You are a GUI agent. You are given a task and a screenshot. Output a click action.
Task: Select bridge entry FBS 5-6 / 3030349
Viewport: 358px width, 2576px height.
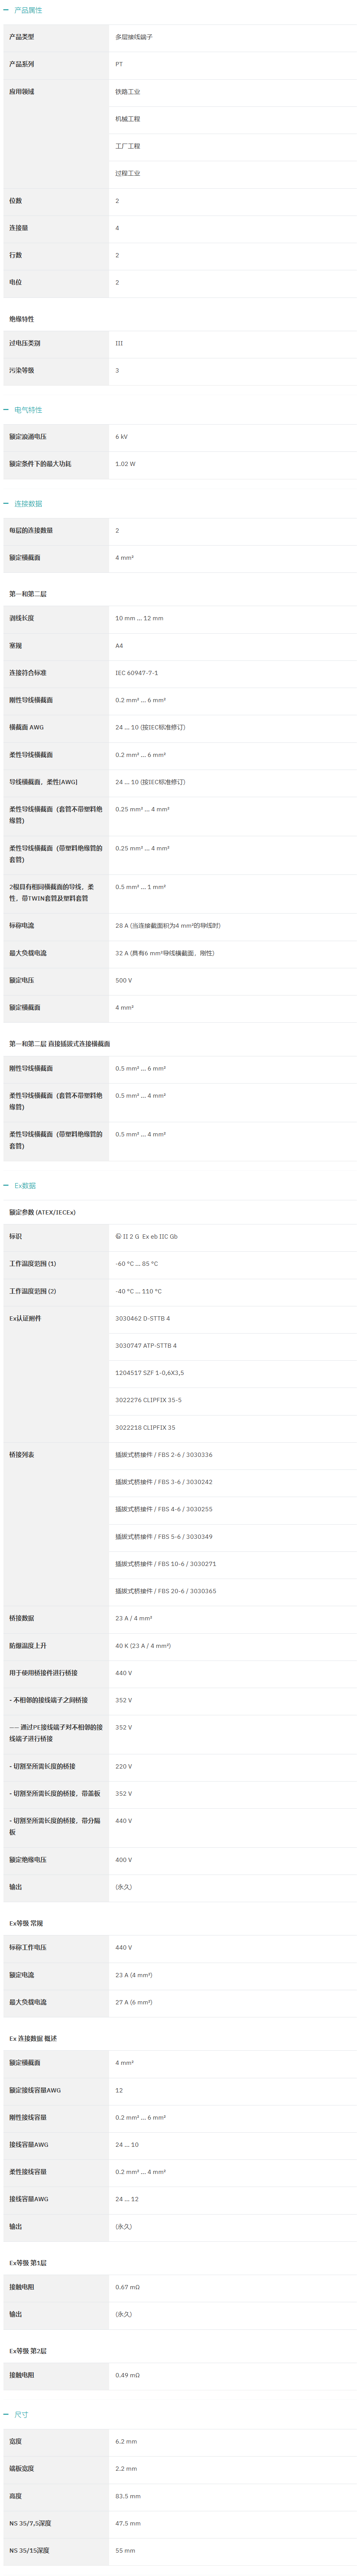(x=163, y=1536)
